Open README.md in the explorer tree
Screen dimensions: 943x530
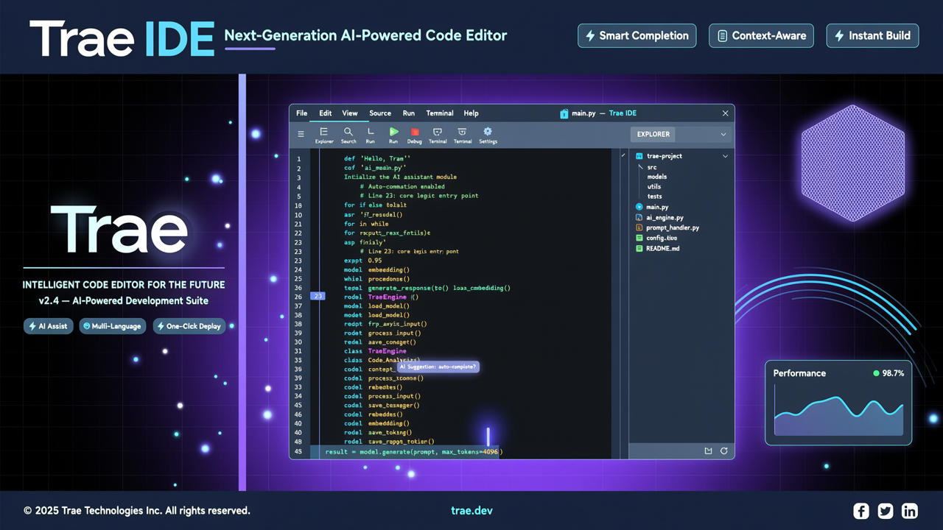(x=663, y=248)
